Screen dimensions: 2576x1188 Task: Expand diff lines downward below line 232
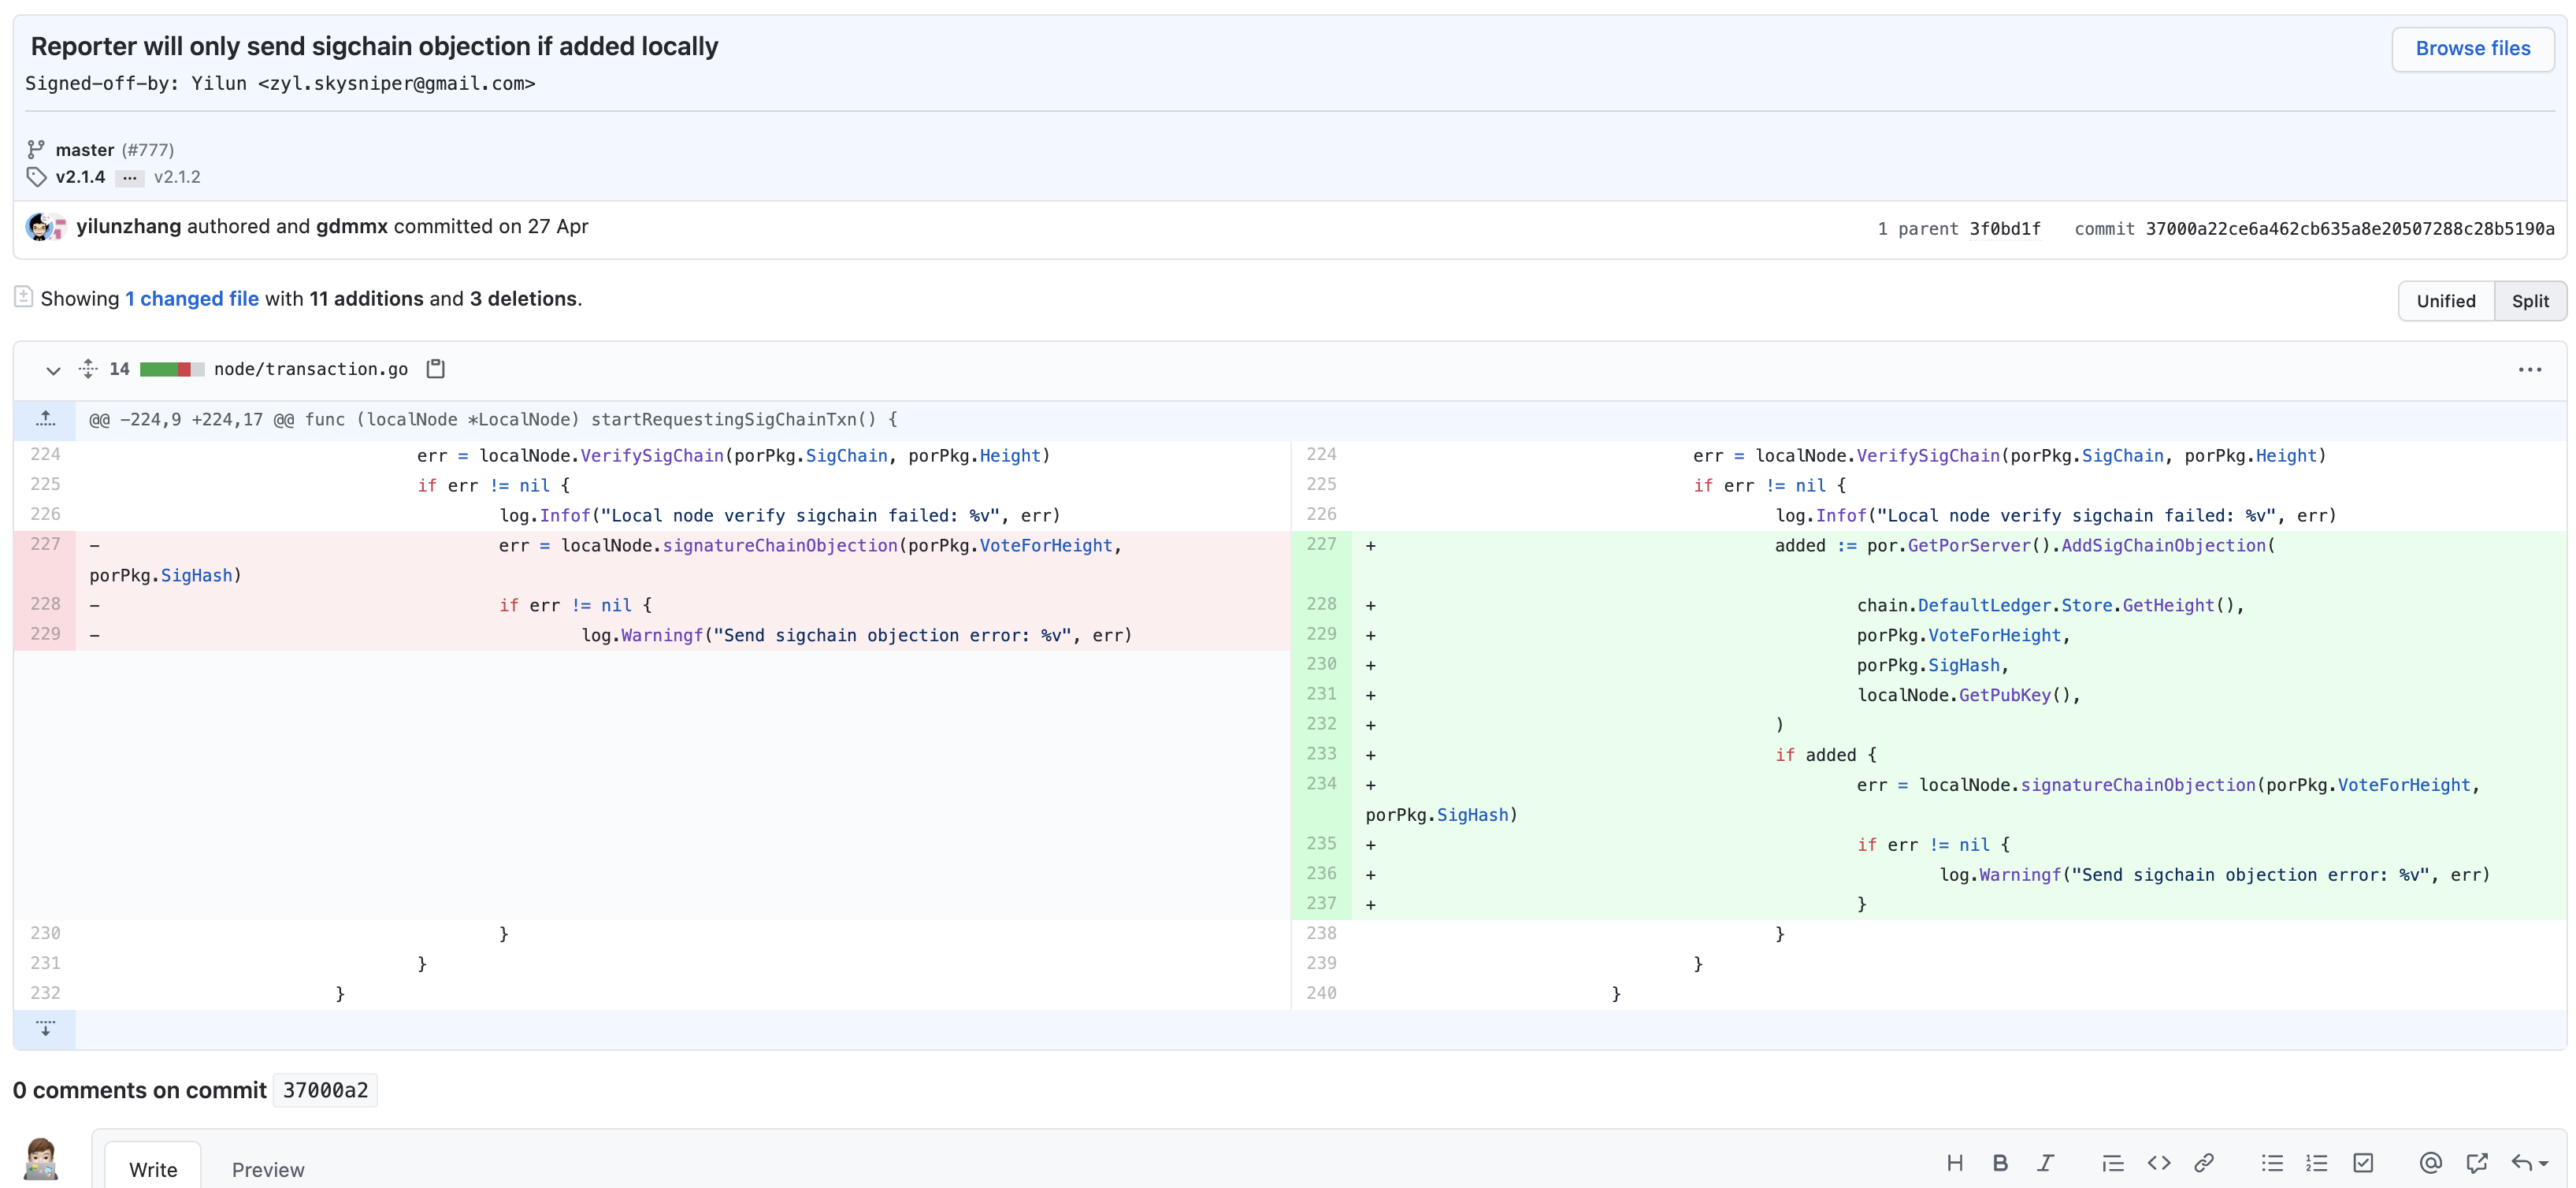(45, 1029)
